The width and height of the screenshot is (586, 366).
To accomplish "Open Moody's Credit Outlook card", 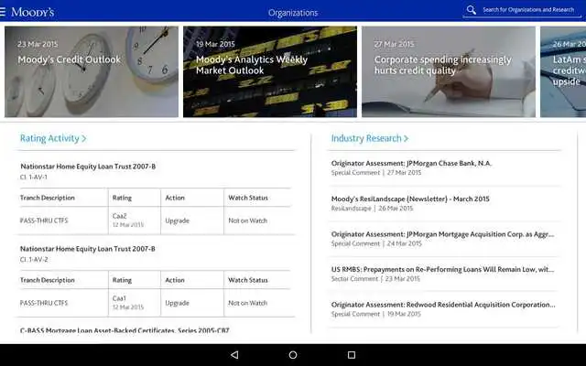I will 92,71.
